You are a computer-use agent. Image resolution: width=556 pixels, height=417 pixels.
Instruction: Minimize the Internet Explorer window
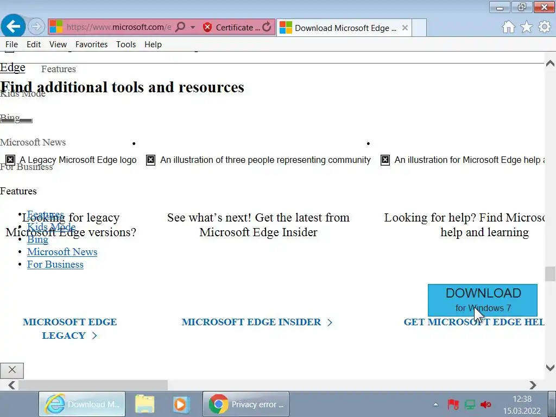500,7
